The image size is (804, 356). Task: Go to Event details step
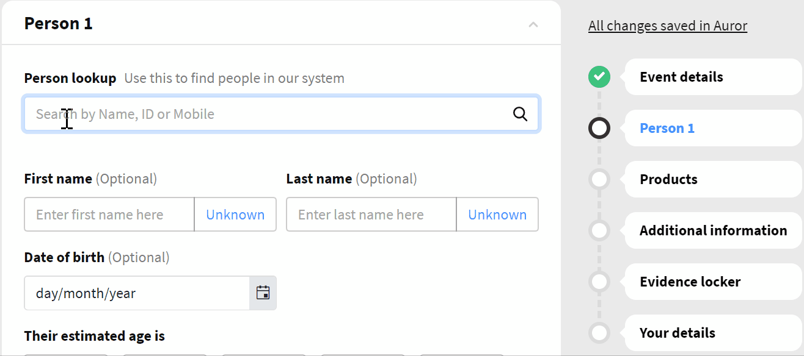[681, 77]
